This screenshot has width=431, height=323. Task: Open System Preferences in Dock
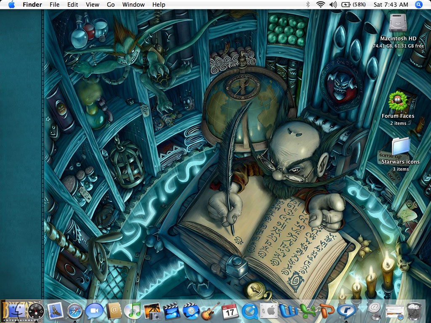click(x=269, y=312)
